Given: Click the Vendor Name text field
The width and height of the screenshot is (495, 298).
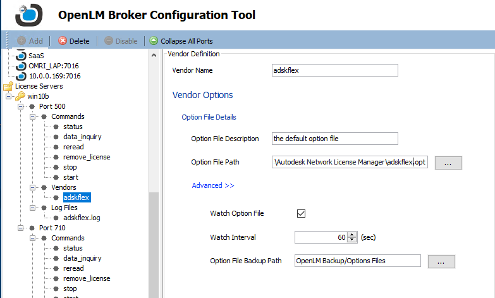Looking at the screenshot, I should pos(334,70).
